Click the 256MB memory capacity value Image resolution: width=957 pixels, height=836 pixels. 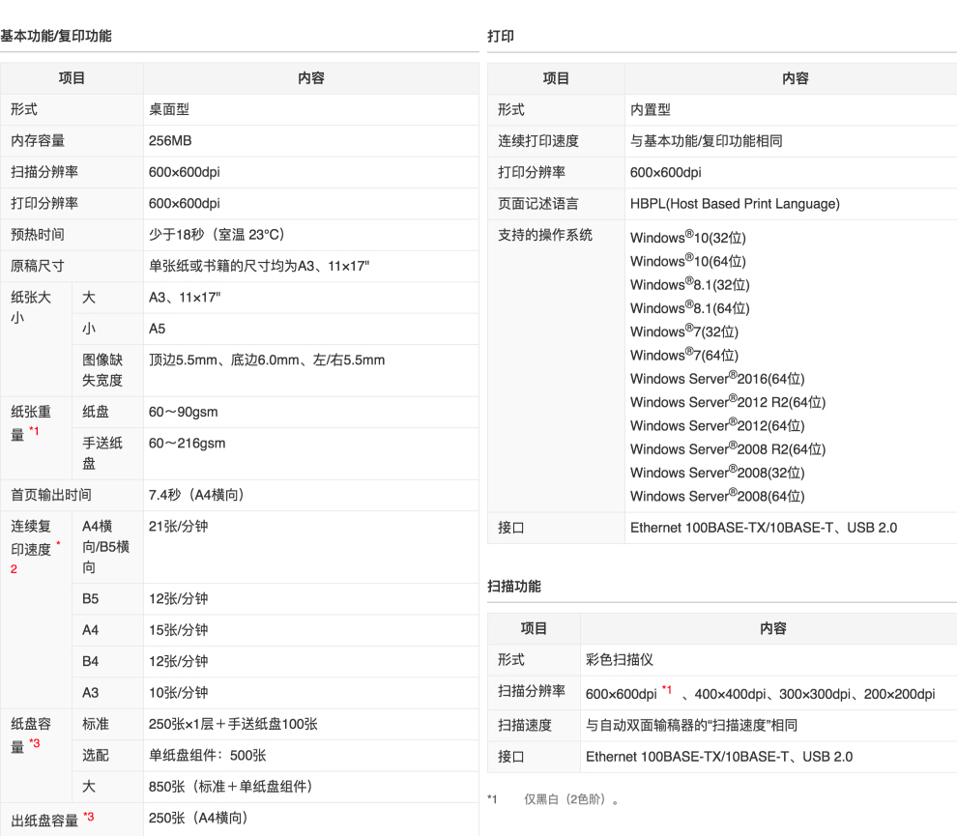[170, 141]
